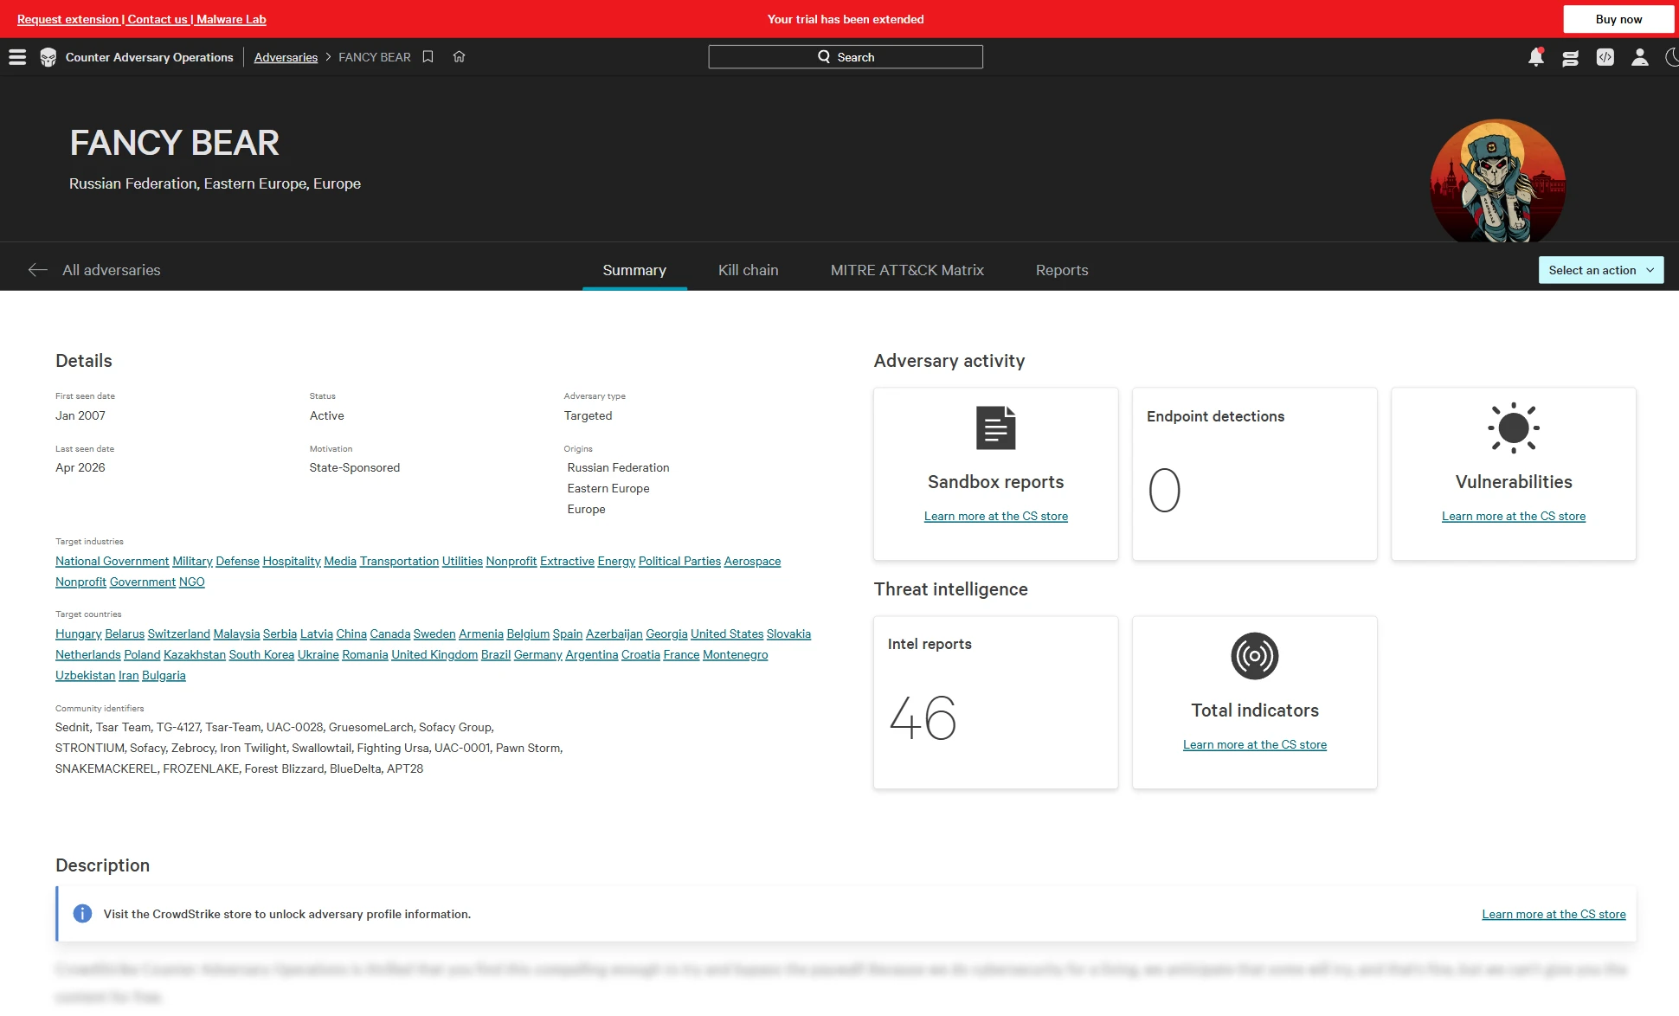Click the Total indicators signal icon
This screenshot has width=1679, height=1016.
tap(1255, 656)
